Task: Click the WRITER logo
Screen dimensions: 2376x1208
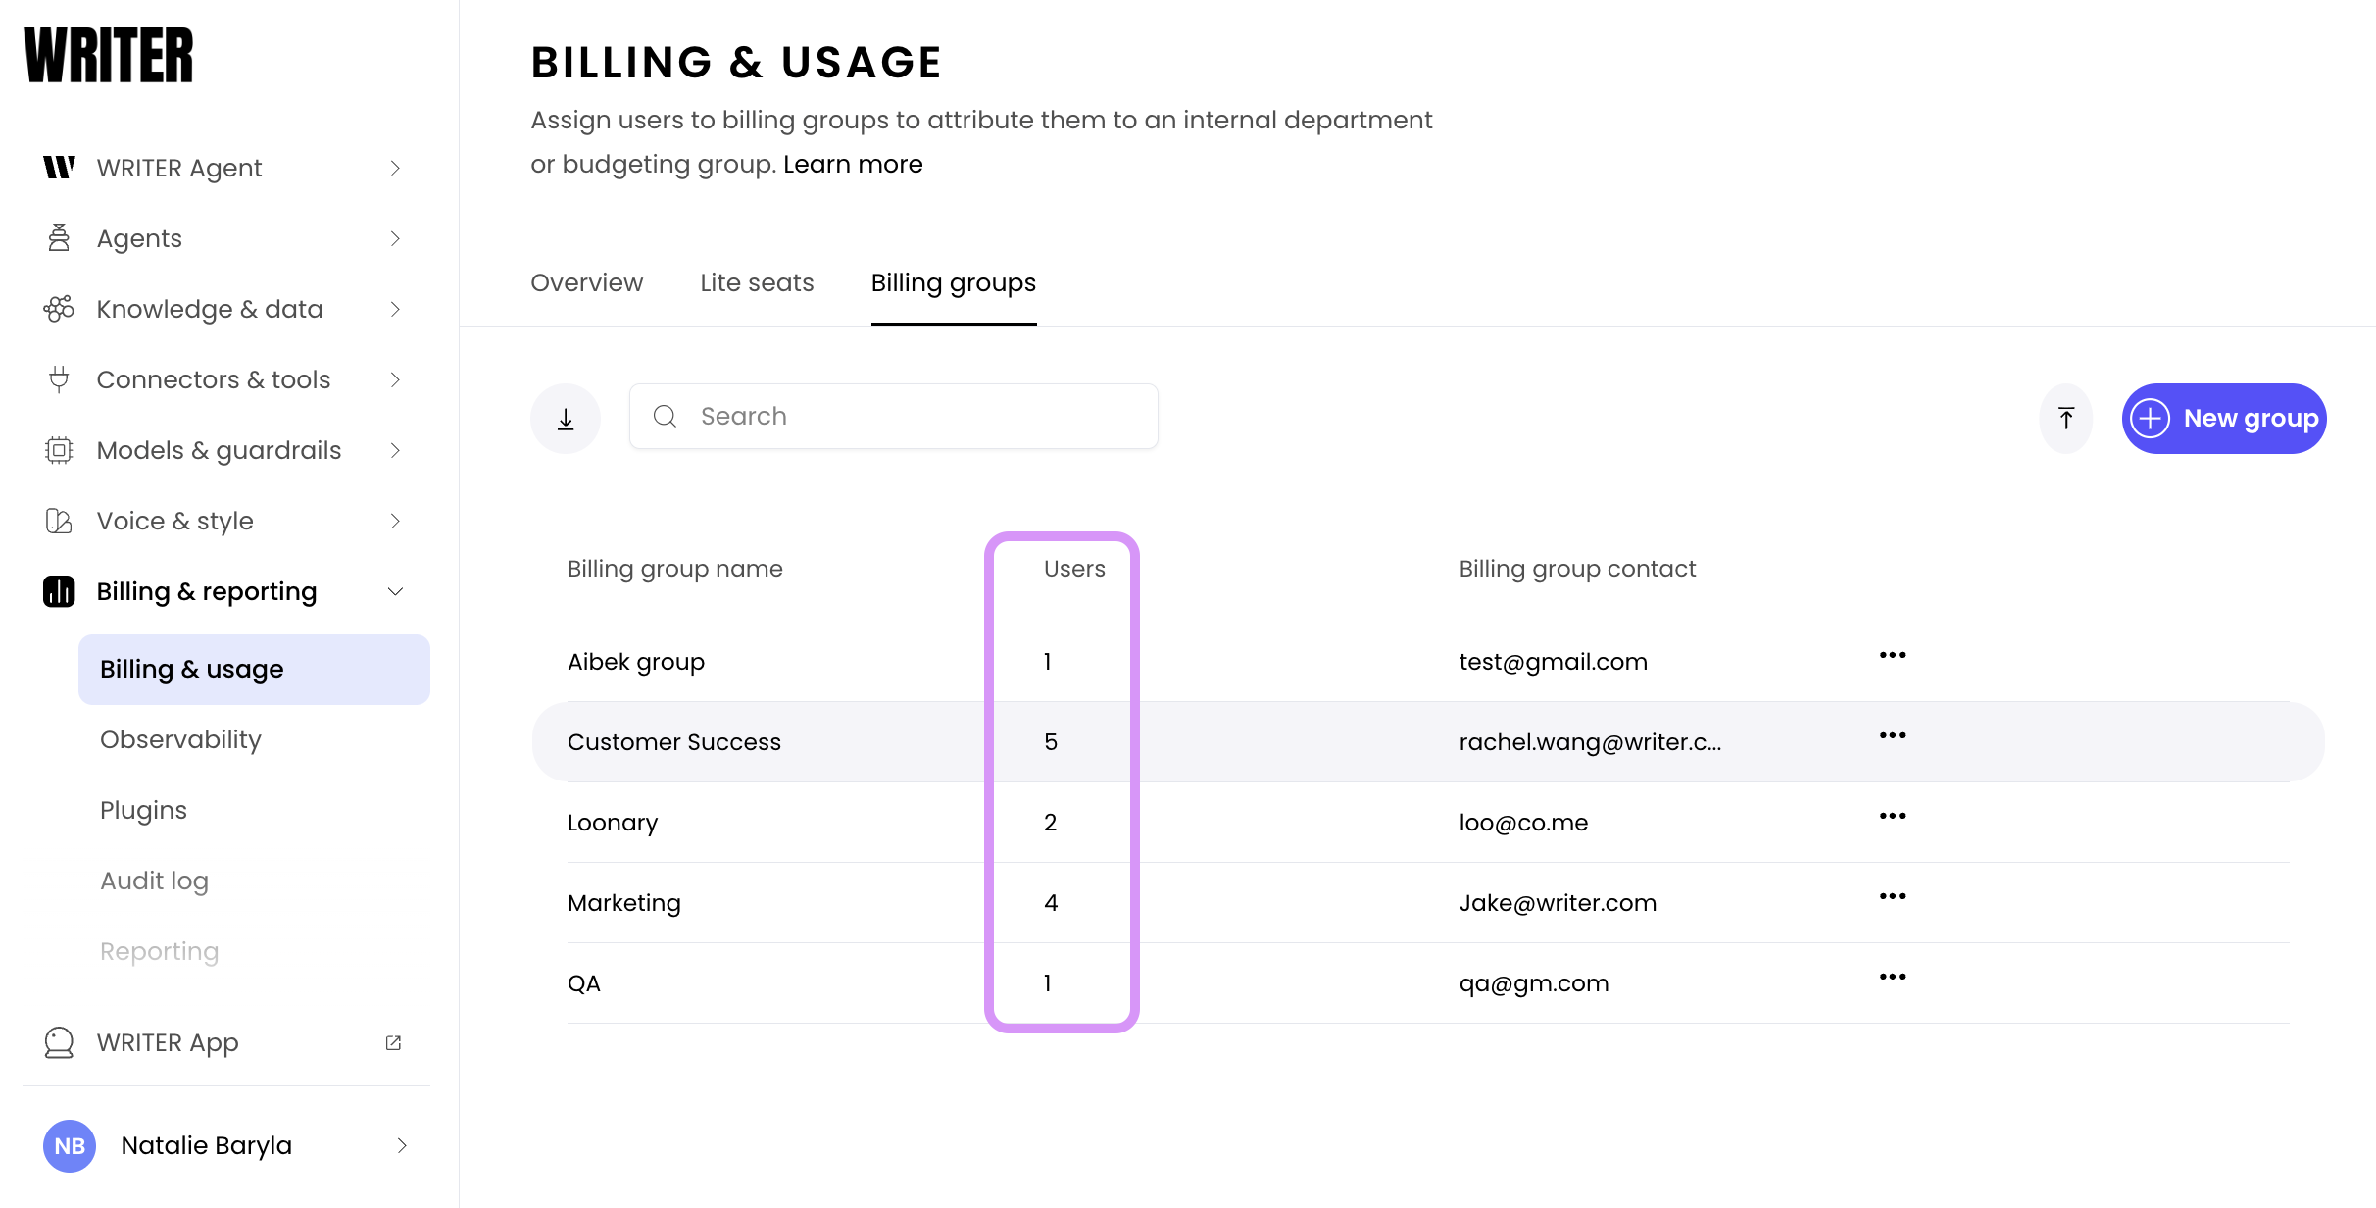Action: 109,56
